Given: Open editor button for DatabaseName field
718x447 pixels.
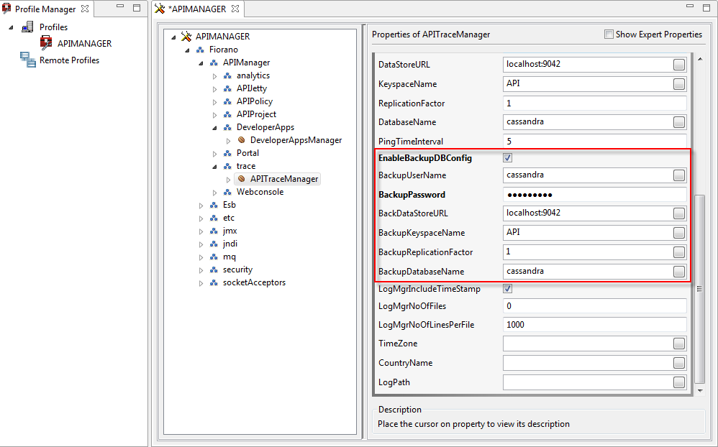Looking at the screenshot, I should (x=679, y=122).
